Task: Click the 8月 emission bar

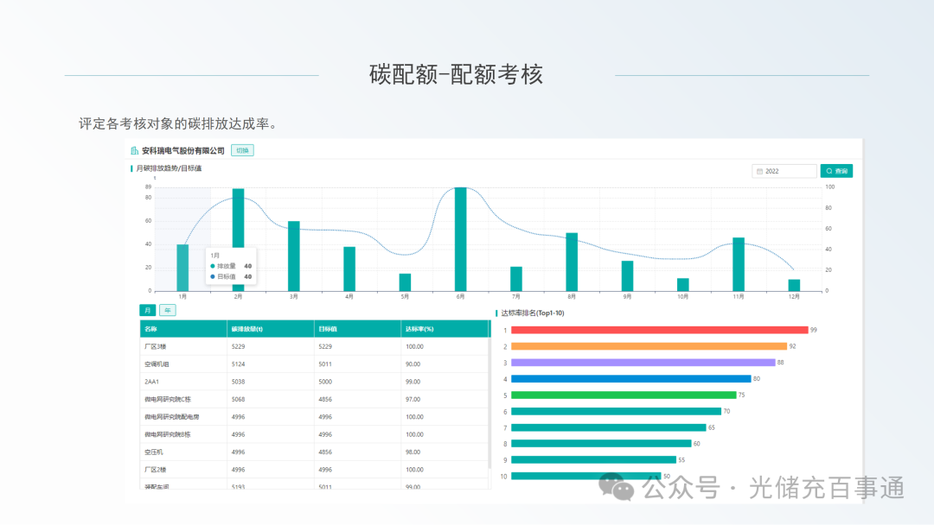Action: point(572,262)
